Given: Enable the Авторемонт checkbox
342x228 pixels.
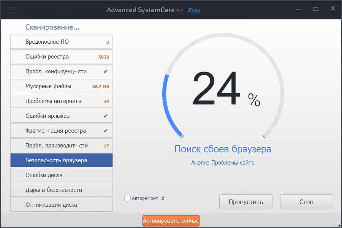Looking at the screenshot, I should coord(127,198).
